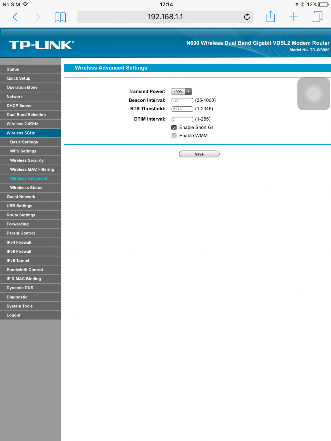Open USB Settings
This screenshot has height=441, width=331.
coord(30,206)
